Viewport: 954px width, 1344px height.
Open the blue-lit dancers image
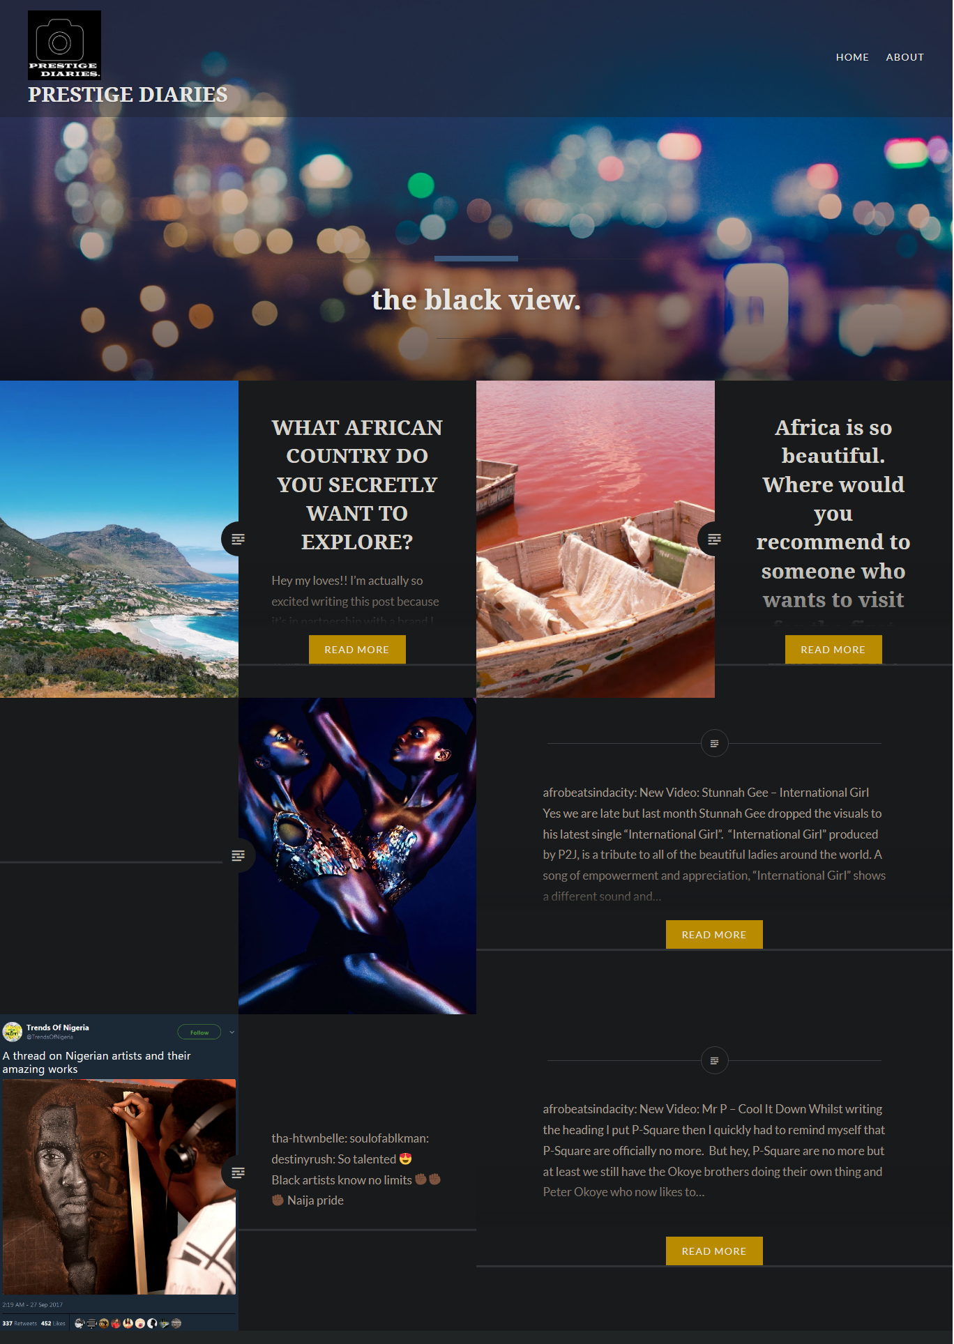[357, 856]
